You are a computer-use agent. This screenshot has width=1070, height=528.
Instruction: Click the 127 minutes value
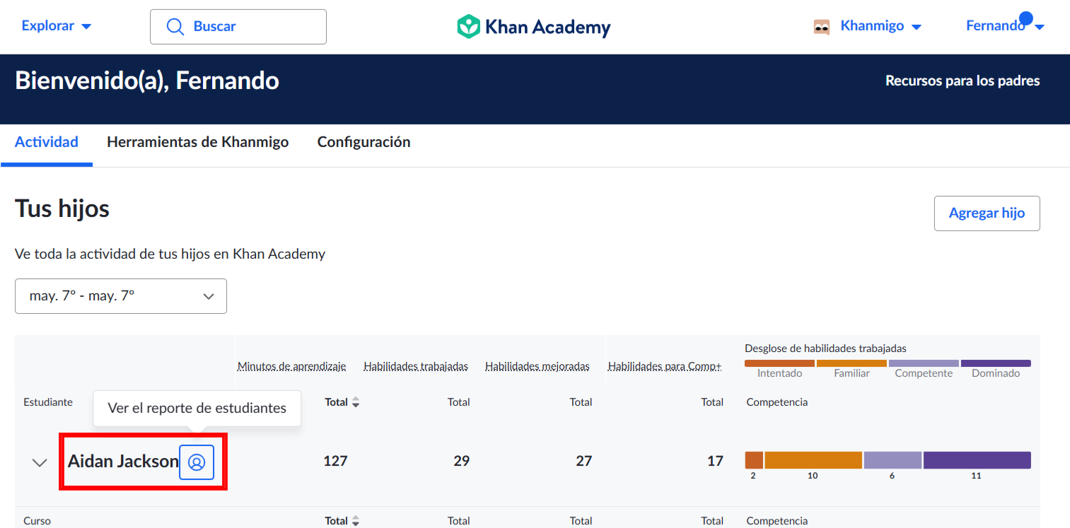(335, 462)
